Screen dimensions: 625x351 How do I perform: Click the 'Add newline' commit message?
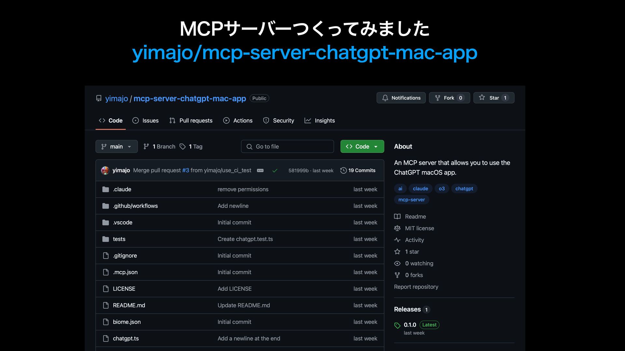click(233, 206)
